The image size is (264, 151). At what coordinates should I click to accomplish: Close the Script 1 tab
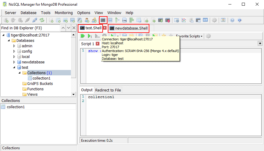pos(98,44)
